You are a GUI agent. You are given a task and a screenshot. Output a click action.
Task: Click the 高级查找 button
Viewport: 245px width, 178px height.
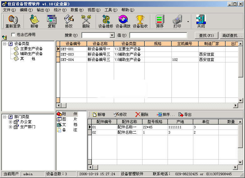232,36
